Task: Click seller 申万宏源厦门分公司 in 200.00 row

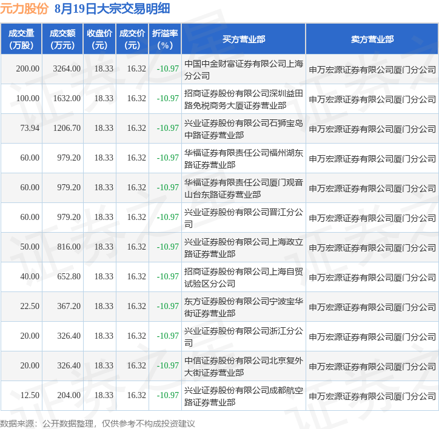Action: [372, 70]
